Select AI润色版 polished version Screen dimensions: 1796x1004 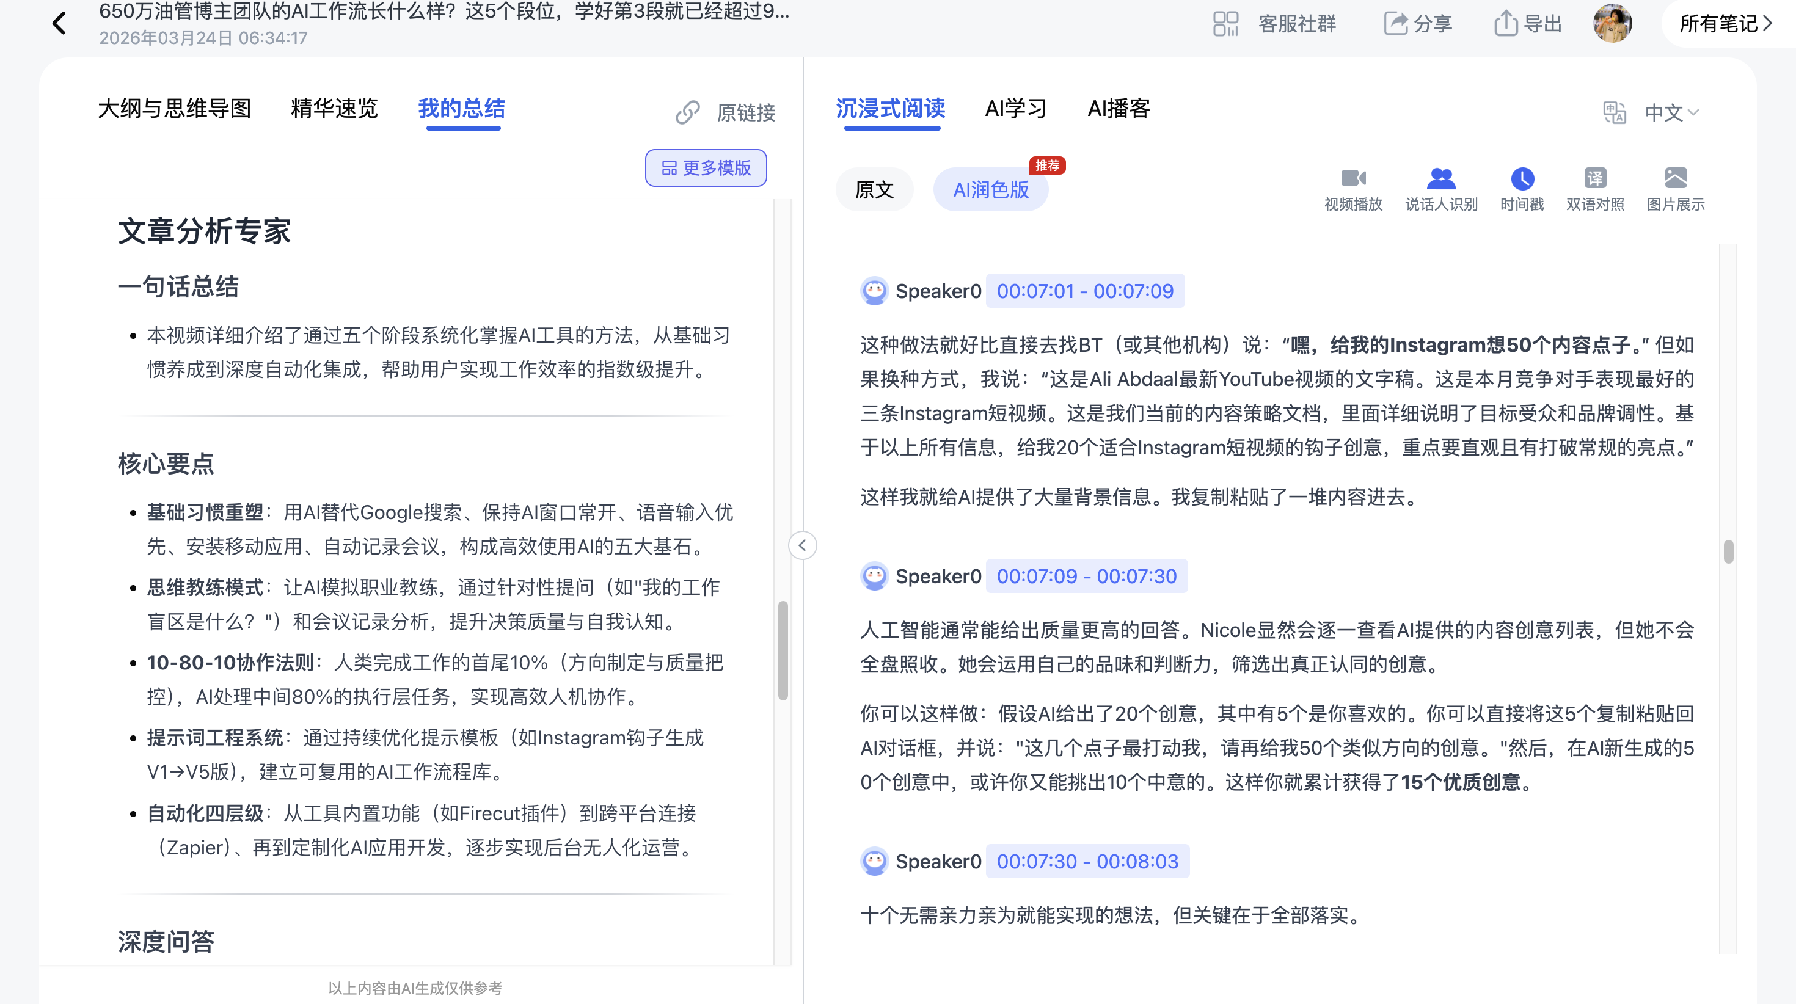(991, 190)
